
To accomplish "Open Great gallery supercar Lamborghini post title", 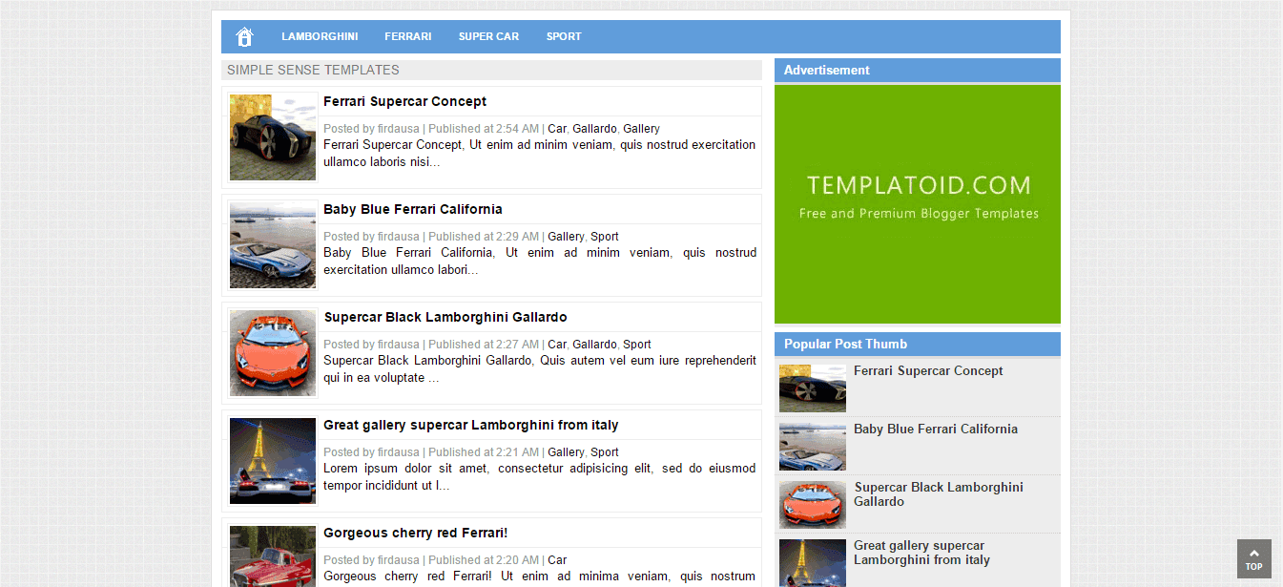I will pos(470,425).
